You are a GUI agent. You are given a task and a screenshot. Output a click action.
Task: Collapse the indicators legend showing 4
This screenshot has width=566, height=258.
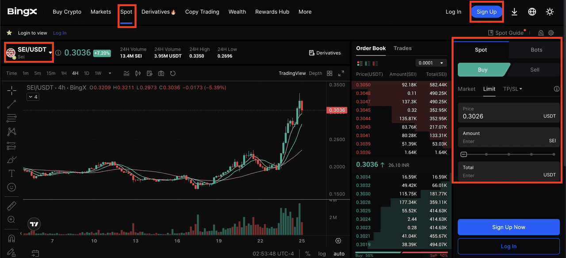(x=33, y=97)
